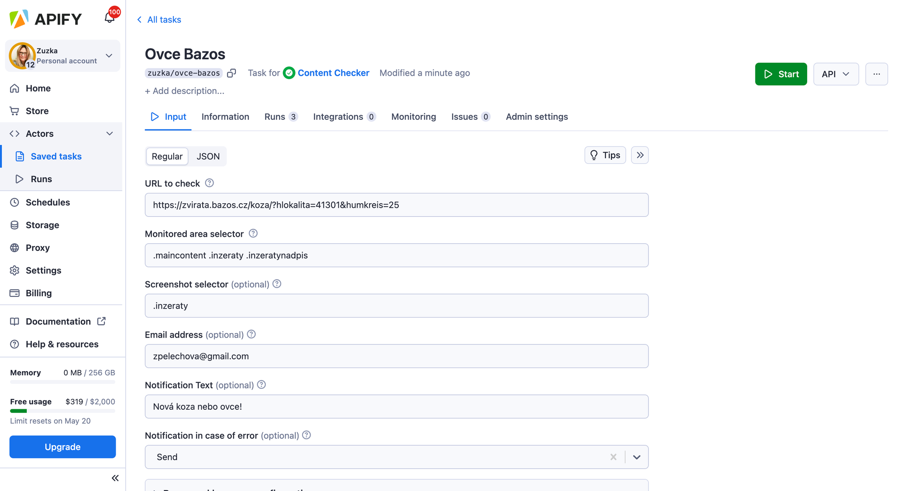Viewport: 907px width, 491px height.
Task: Collapse the sidebar navigation
Action: tap(115, 478)
